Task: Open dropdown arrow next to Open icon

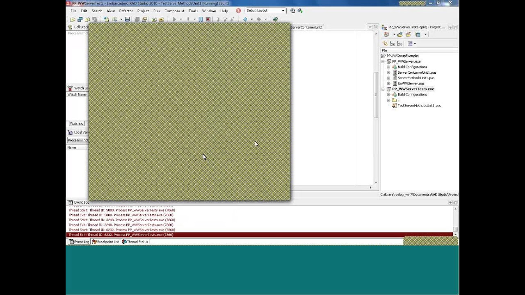Action: [121, 19]
